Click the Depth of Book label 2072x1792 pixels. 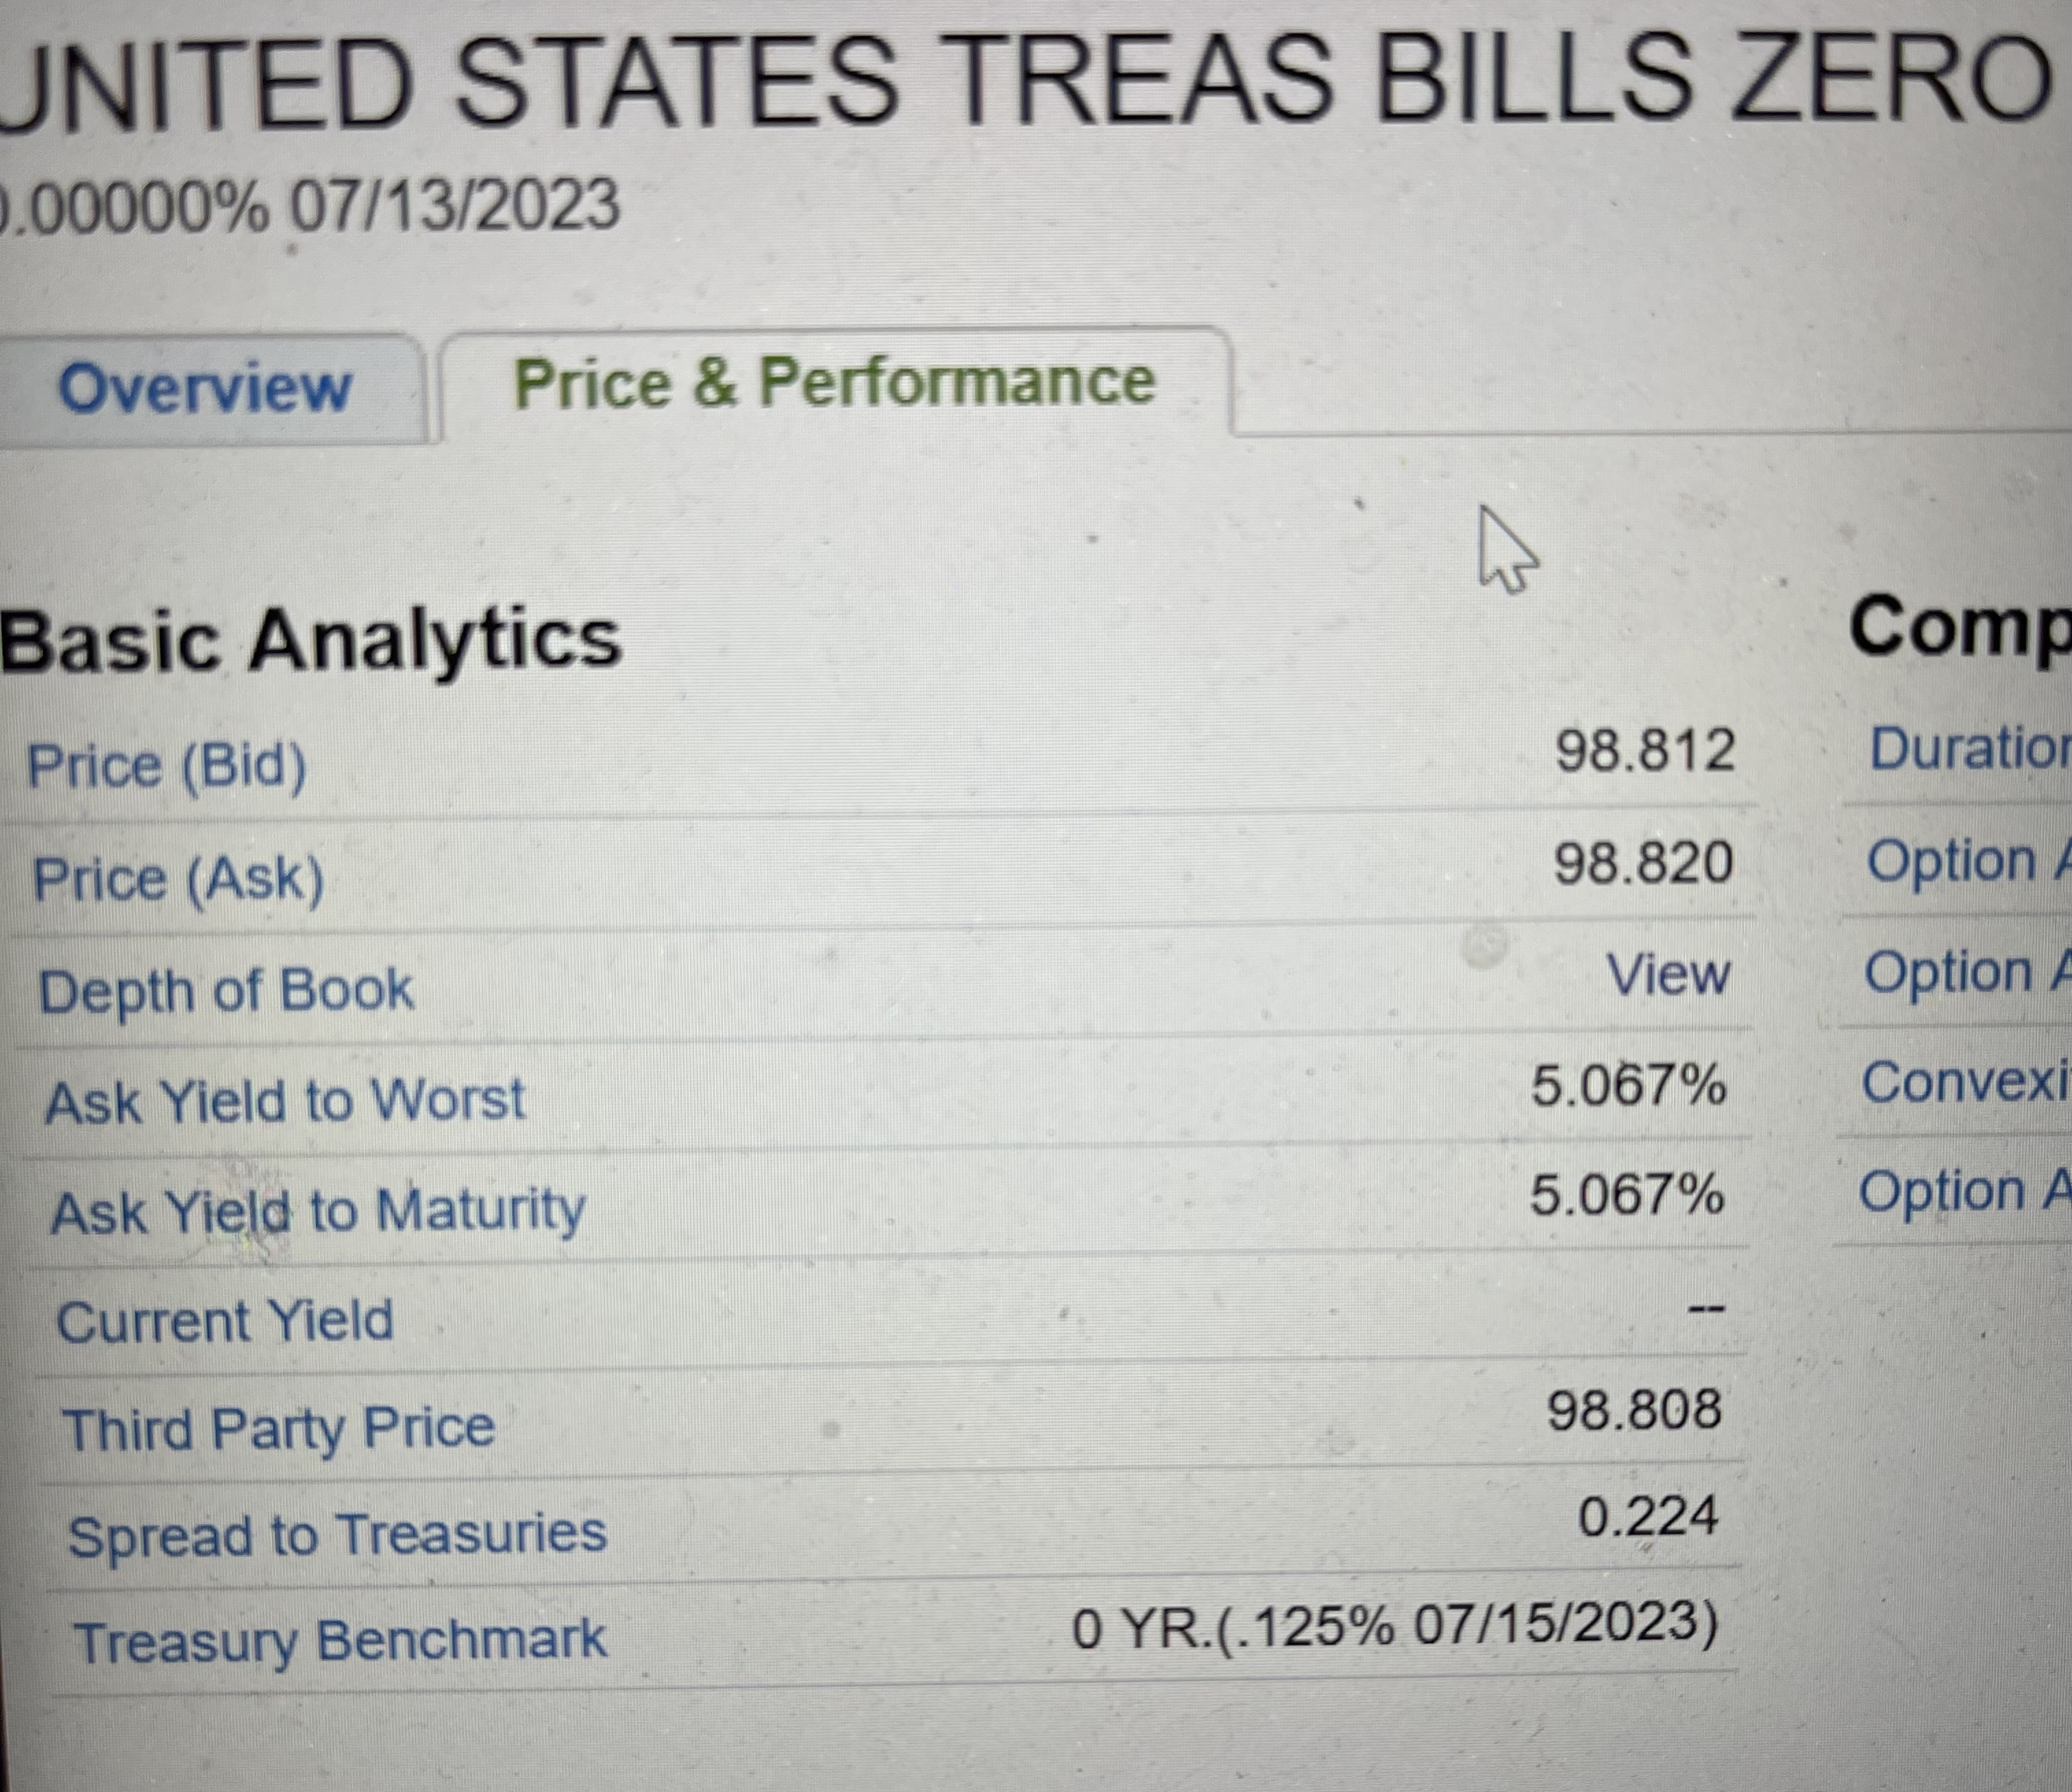coord(226,991)
